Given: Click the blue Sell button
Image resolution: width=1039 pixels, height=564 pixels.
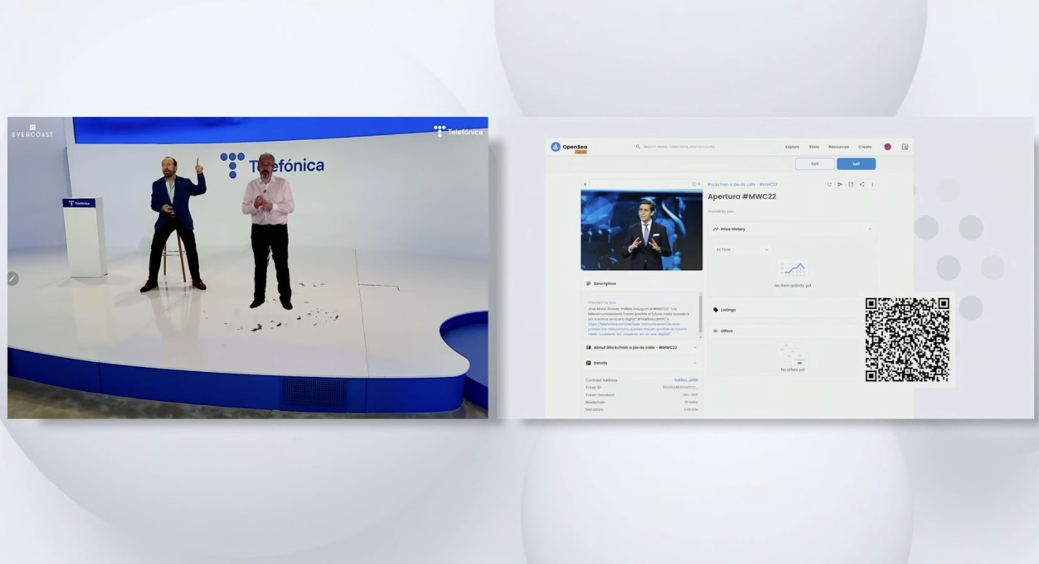Looking at the screenshot, I should click(x=856, y=164).
